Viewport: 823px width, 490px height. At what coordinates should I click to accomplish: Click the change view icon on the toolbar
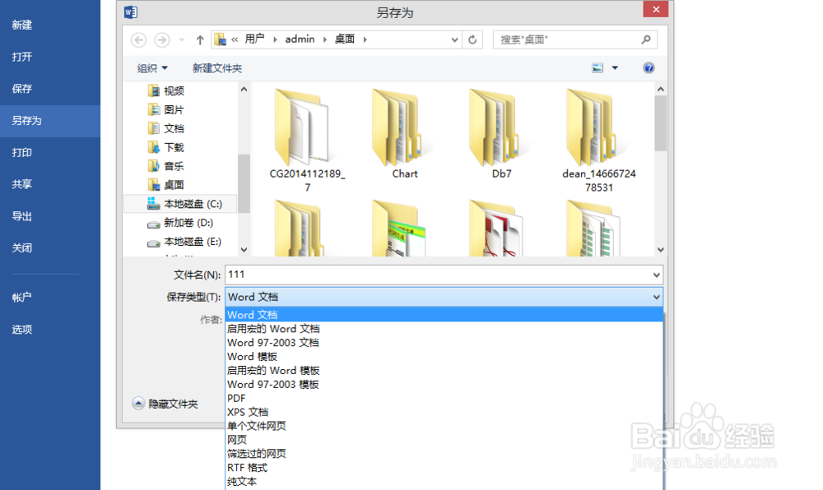tap(596, 67)
